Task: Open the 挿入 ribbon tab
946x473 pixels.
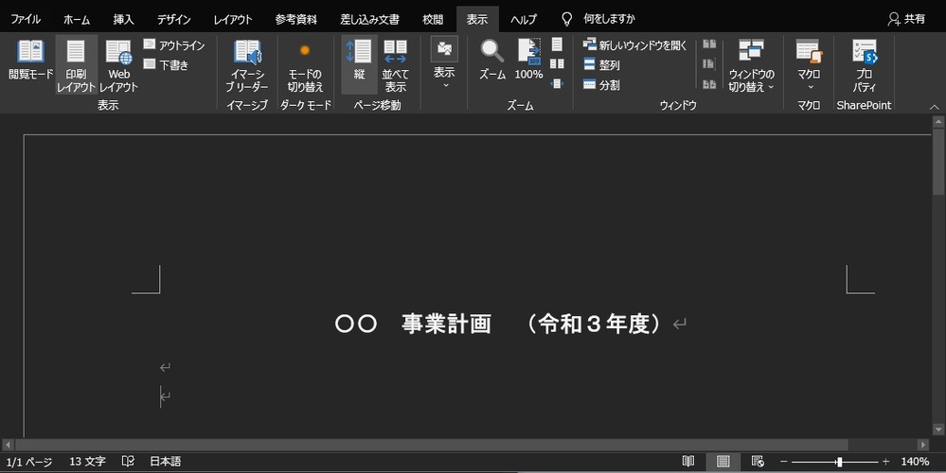Action: click(x=123, y=19)
